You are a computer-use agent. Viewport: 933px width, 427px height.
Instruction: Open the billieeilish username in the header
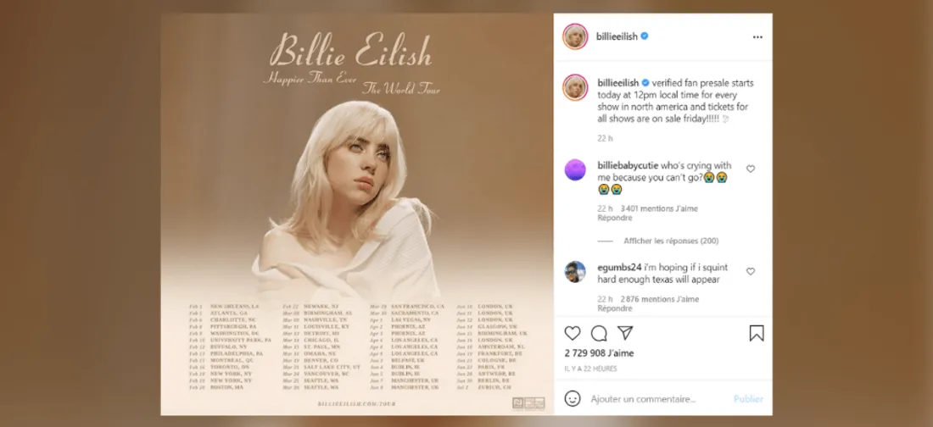coord(617,36)
